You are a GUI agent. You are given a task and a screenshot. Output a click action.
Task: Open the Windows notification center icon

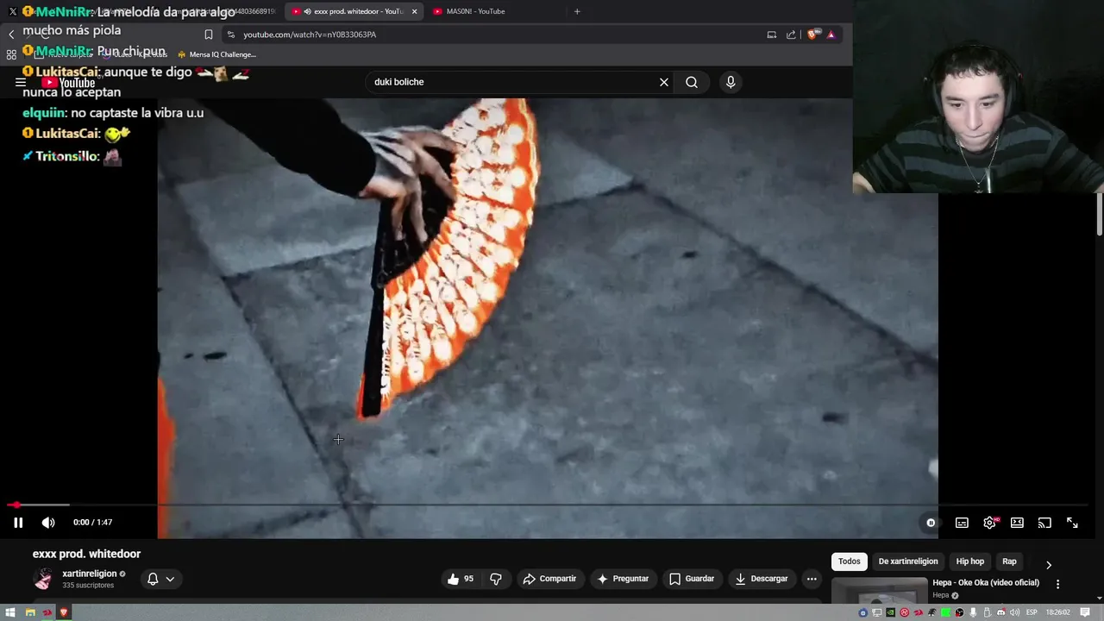[1085, 612]
